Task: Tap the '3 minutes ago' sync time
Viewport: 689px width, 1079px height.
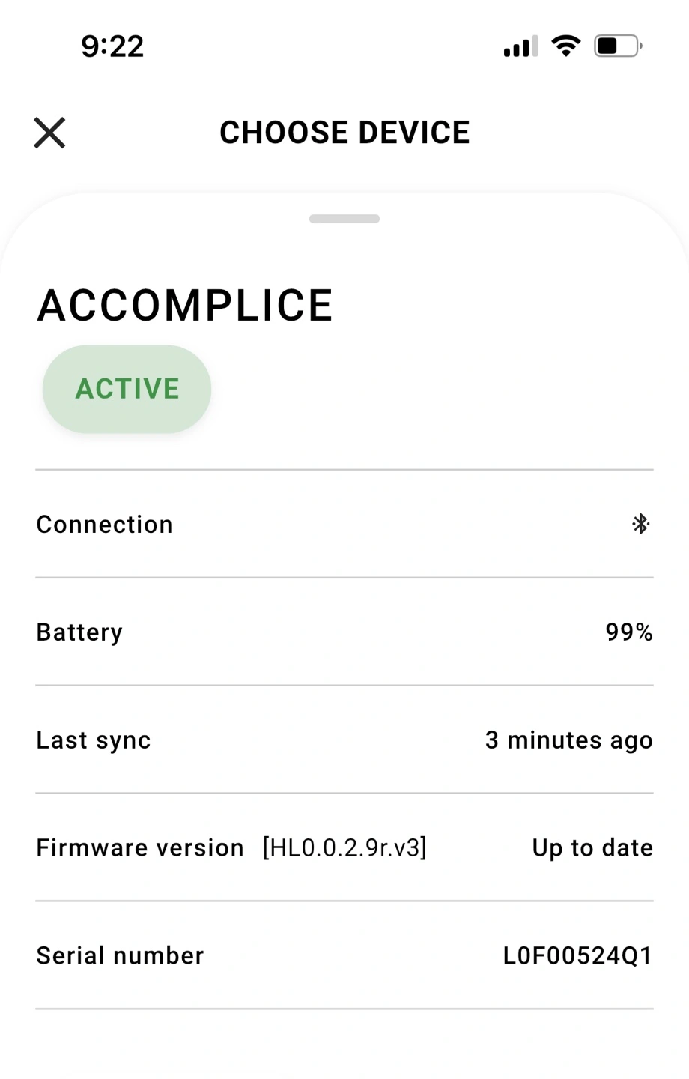Action: click(x=568, y=740)
